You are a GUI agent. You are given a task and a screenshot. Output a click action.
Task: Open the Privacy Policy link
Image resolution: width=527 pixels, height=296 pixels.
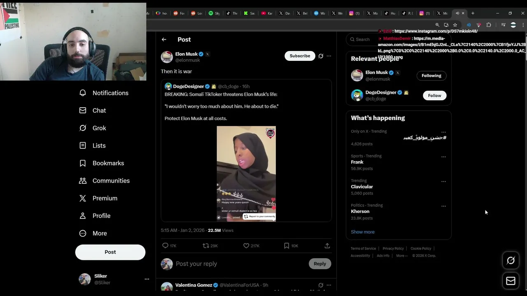(x=393, y=248)
